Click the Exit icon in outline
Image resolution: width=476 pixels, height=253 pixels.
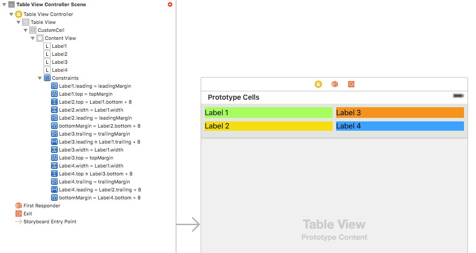pos(19,214)
